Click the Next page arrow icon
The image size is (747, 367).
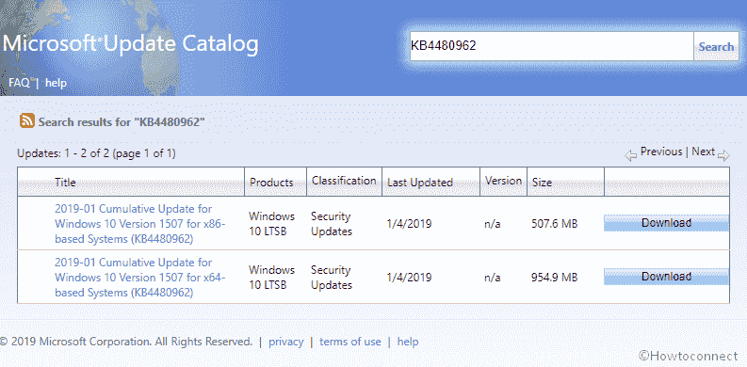[723, 155]
